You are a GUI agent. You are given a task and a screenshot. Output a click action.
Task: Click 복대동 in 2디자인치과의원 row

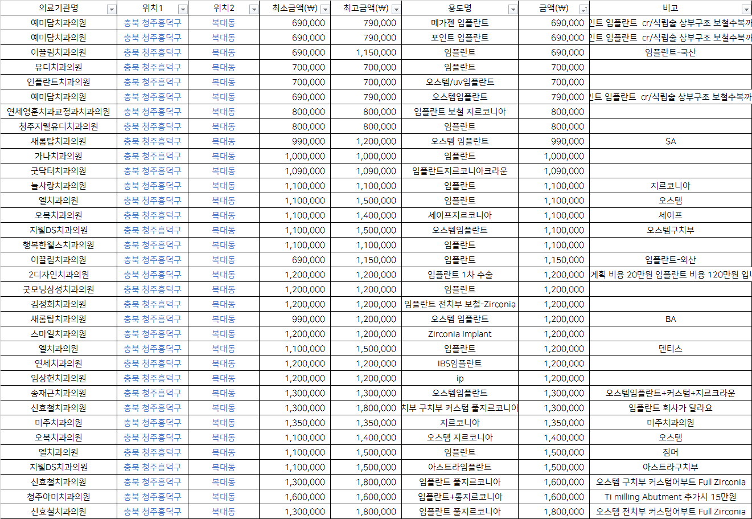click(x=224, y=275)
